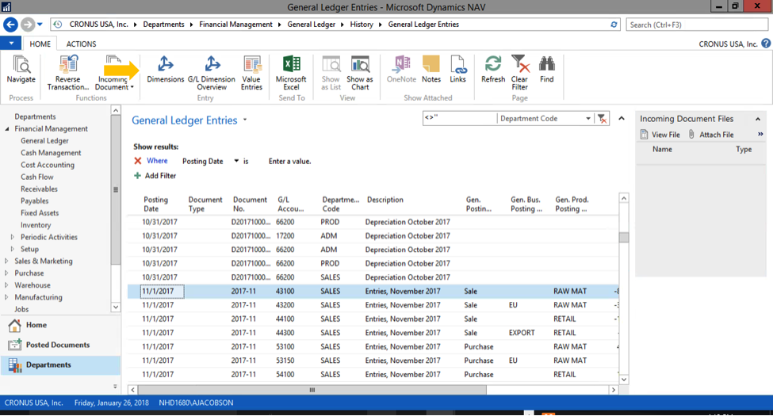Open Department Code filter field dropdown
The height and width of the screenshot is (416, 773).
(588, 119)
